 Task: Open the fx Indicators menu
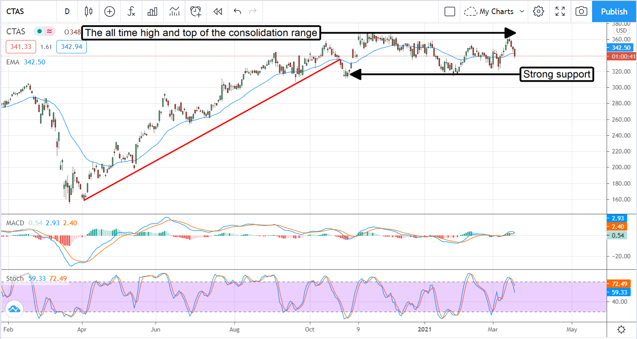click(131, 11)
